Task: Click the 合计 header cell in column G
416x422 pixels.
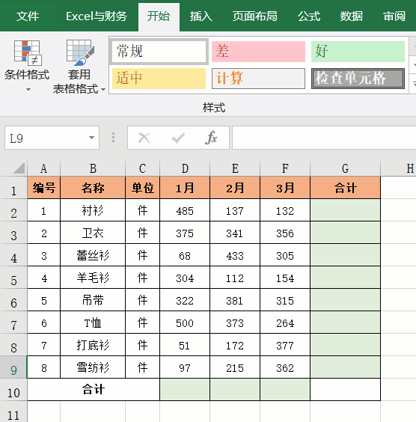Action: click(x=345, y=188)
